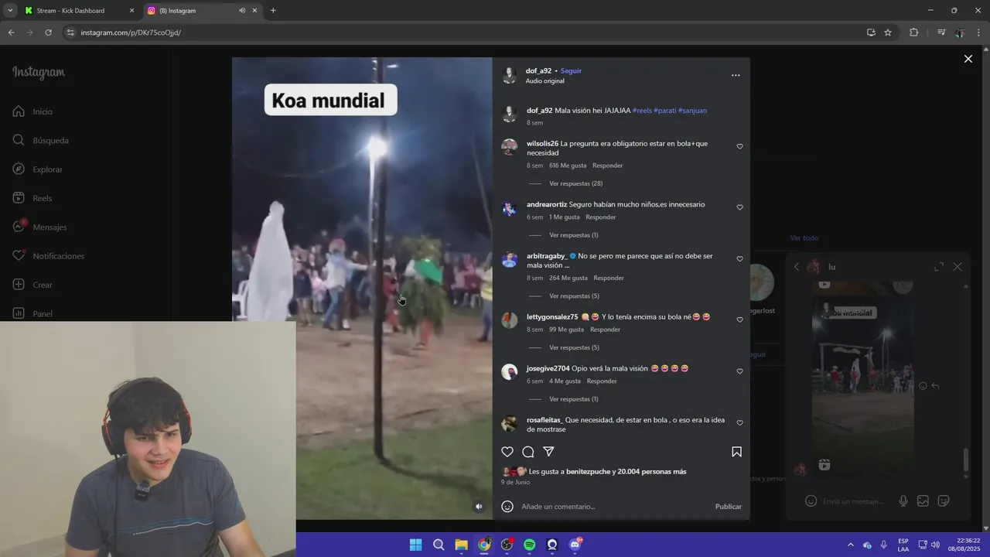Expand Ver respuestas (5) under arbitragaby_
Screen dimensions: 990x557
(x=574, y=296)
